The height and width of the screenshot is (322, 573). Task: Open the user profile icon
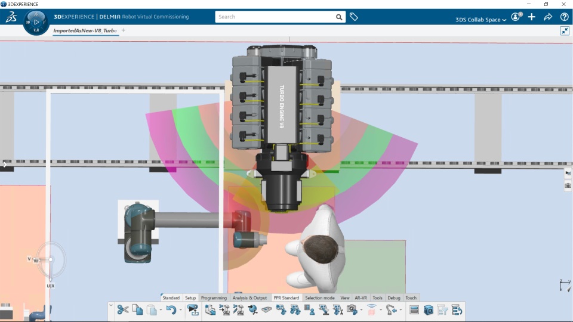click(x=516, y=17)
